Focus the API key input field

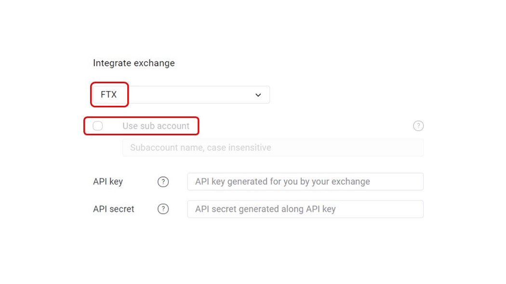305,181
